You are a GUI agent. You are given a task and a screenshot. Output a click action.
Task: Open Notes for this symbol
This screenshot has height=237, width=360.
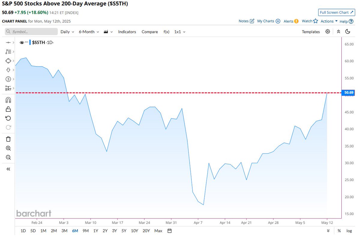tap(246, 21)
